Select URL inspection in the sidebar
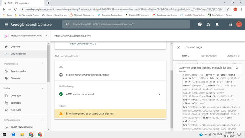 (x=23, y=54)
